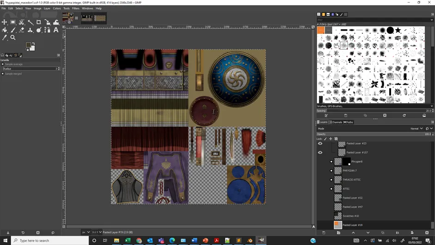Open the Layer menu

pos(47,8)
